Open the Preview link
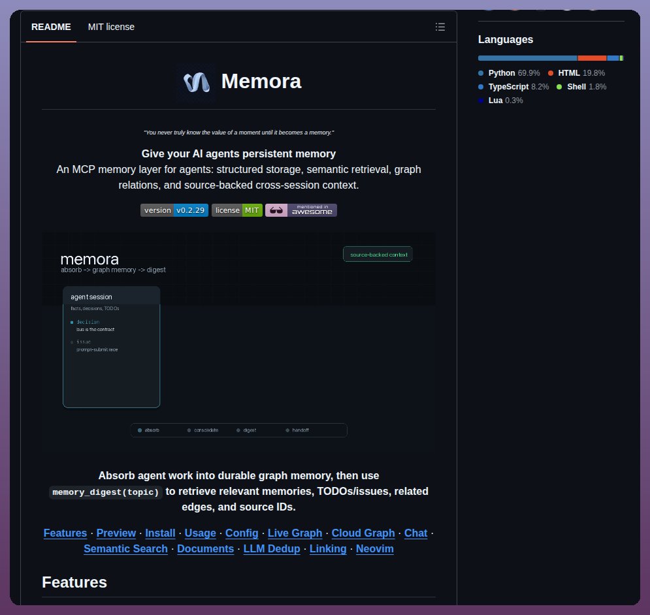The image size is (650, 615). (x=116, y=533)
